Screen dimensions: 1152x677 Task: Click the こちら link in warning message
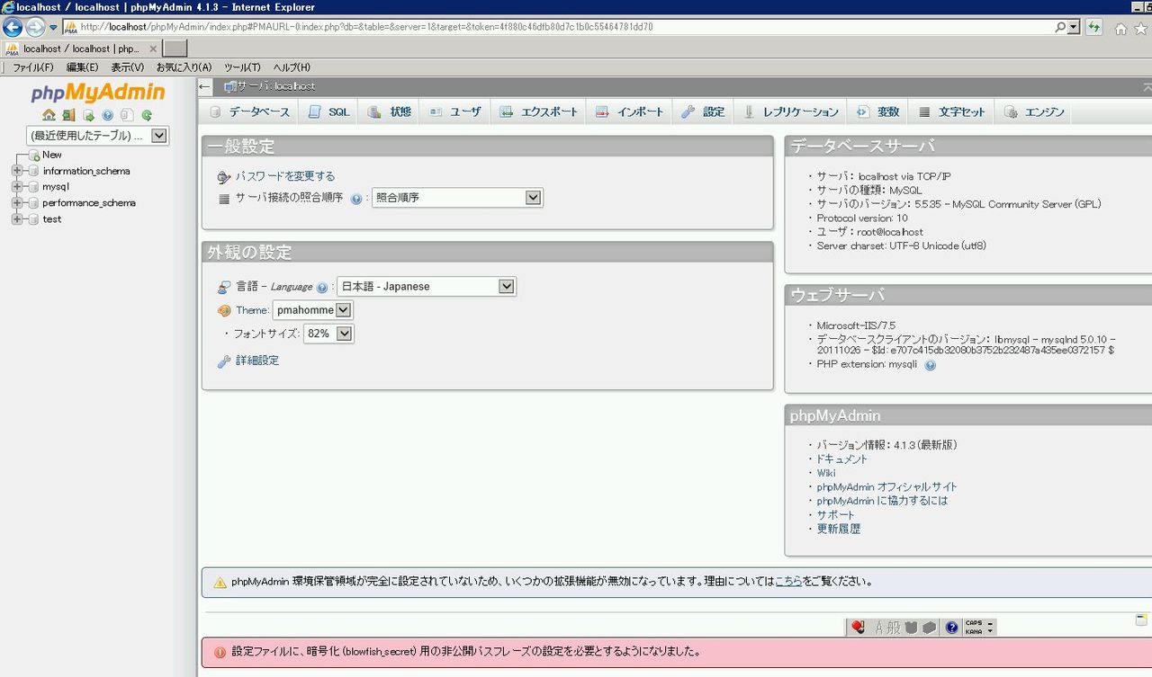(x=788, y=582)
